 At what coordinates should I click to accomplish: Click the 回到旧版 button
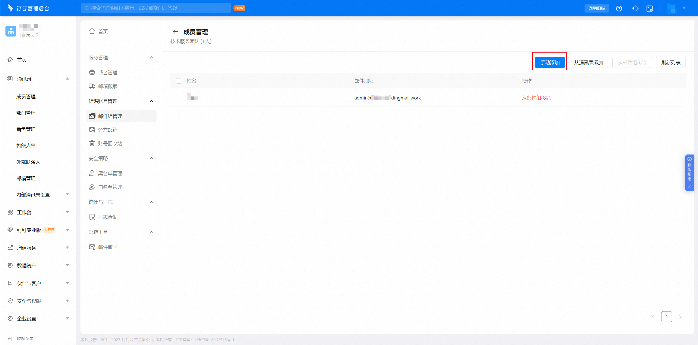click(597, 8)
